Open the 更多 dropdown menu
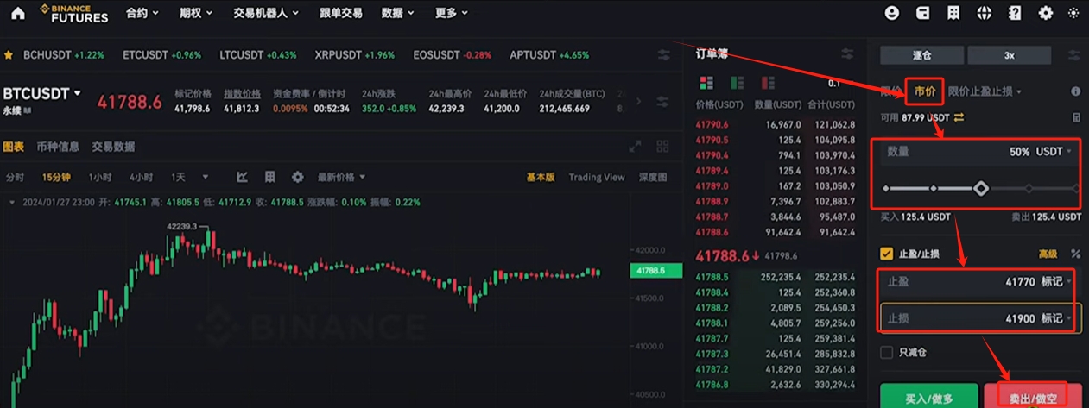Viewport: 1089px width, 408px height. (x=452, y=13)
